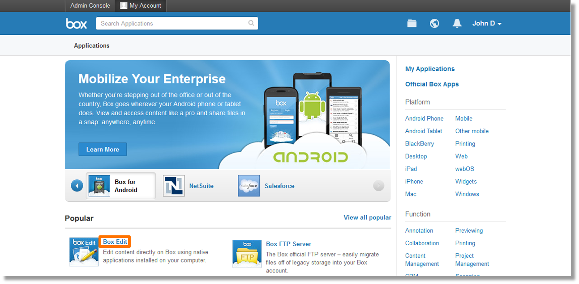Click the Salesforce app icon

249,186
